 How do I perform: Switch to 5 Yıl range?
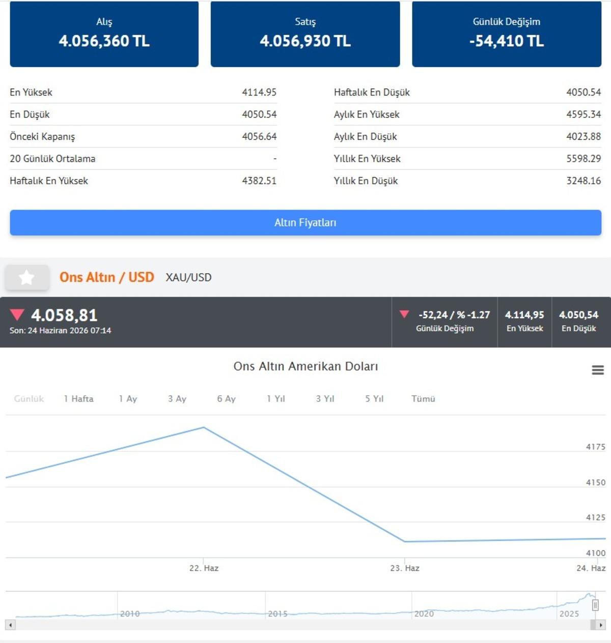point(374,399)
